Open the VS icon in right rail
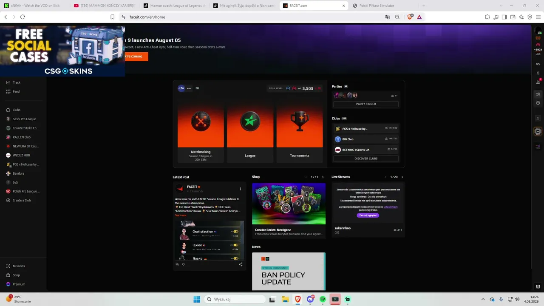Screen dimensions: 544x306 coord(538,64)
